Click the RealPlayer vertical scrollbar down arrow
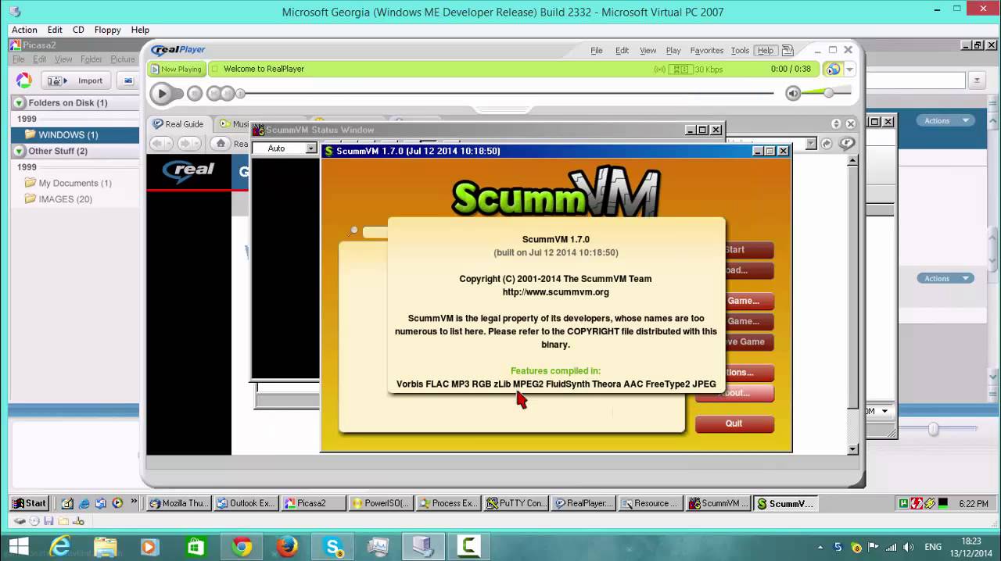The height and width of the screenshot is (561, 1001). click(x=853, y=449)
